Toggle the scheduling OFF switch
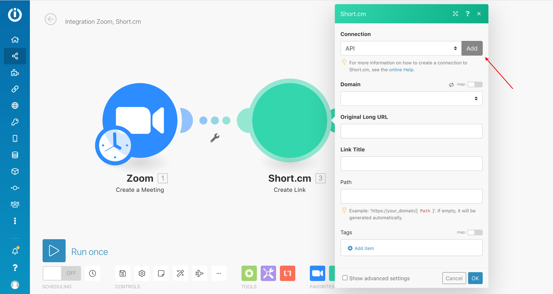Screen dimensions: 553x294 pyautogui.click(x=62, y=273)
